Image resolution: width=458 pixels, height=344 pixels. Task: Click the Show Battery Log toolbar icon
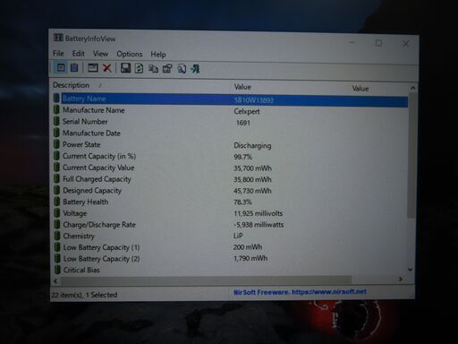(x=74, y=68)
